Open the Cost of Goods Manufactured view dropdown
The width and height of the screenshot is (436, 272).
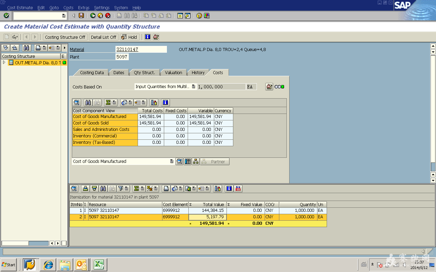[x=172, y=161]
